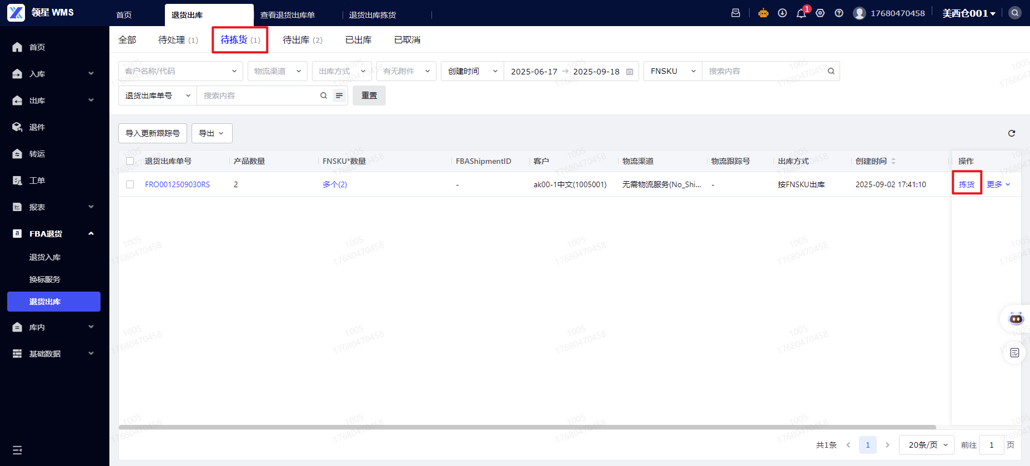The image size is (1030, 466).
Task: Switch to 退货出库拣货 page tab
Action: tap(373, 15)
